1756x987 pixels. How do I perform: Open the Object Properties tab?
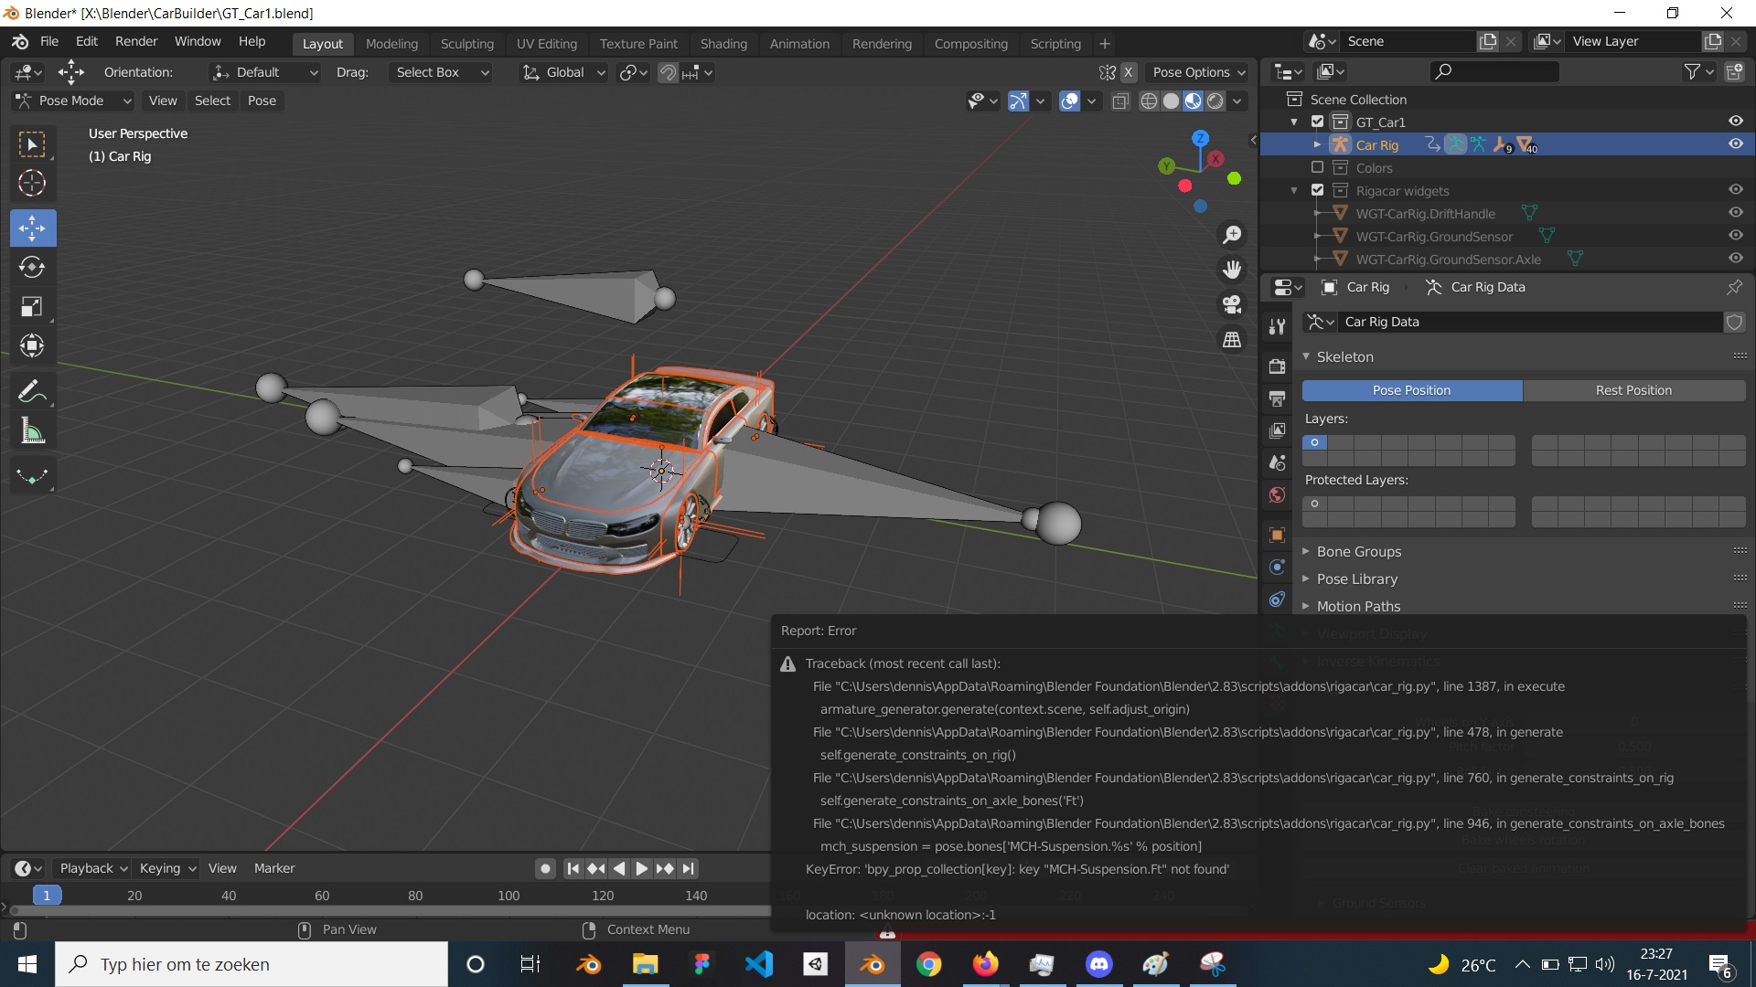[x=1277, y=536]
